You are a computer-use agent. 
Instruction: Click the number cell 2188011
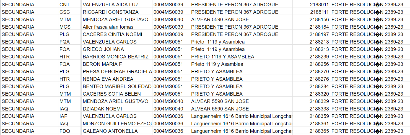tap(319, 5)
